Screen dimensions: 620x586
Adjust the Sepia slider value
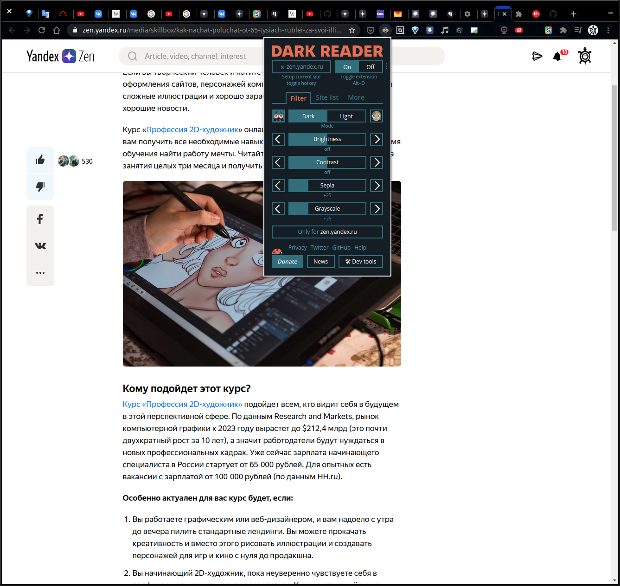pyautogui.click(x=327, y=185)
